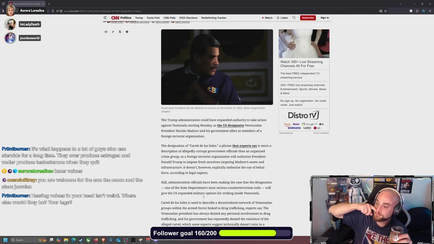Open the Facts First nav item

[153, 18]
